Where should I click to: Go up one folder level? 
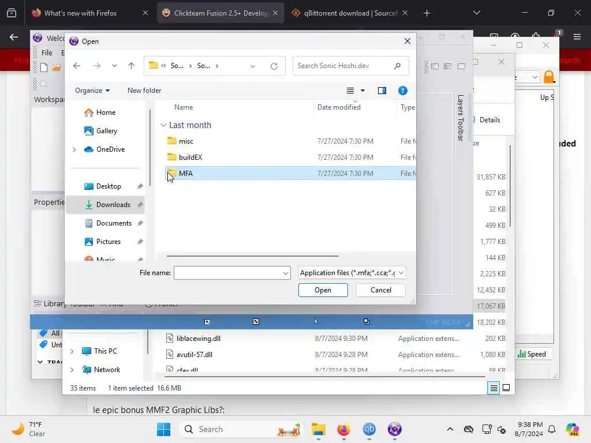[131, 66]
